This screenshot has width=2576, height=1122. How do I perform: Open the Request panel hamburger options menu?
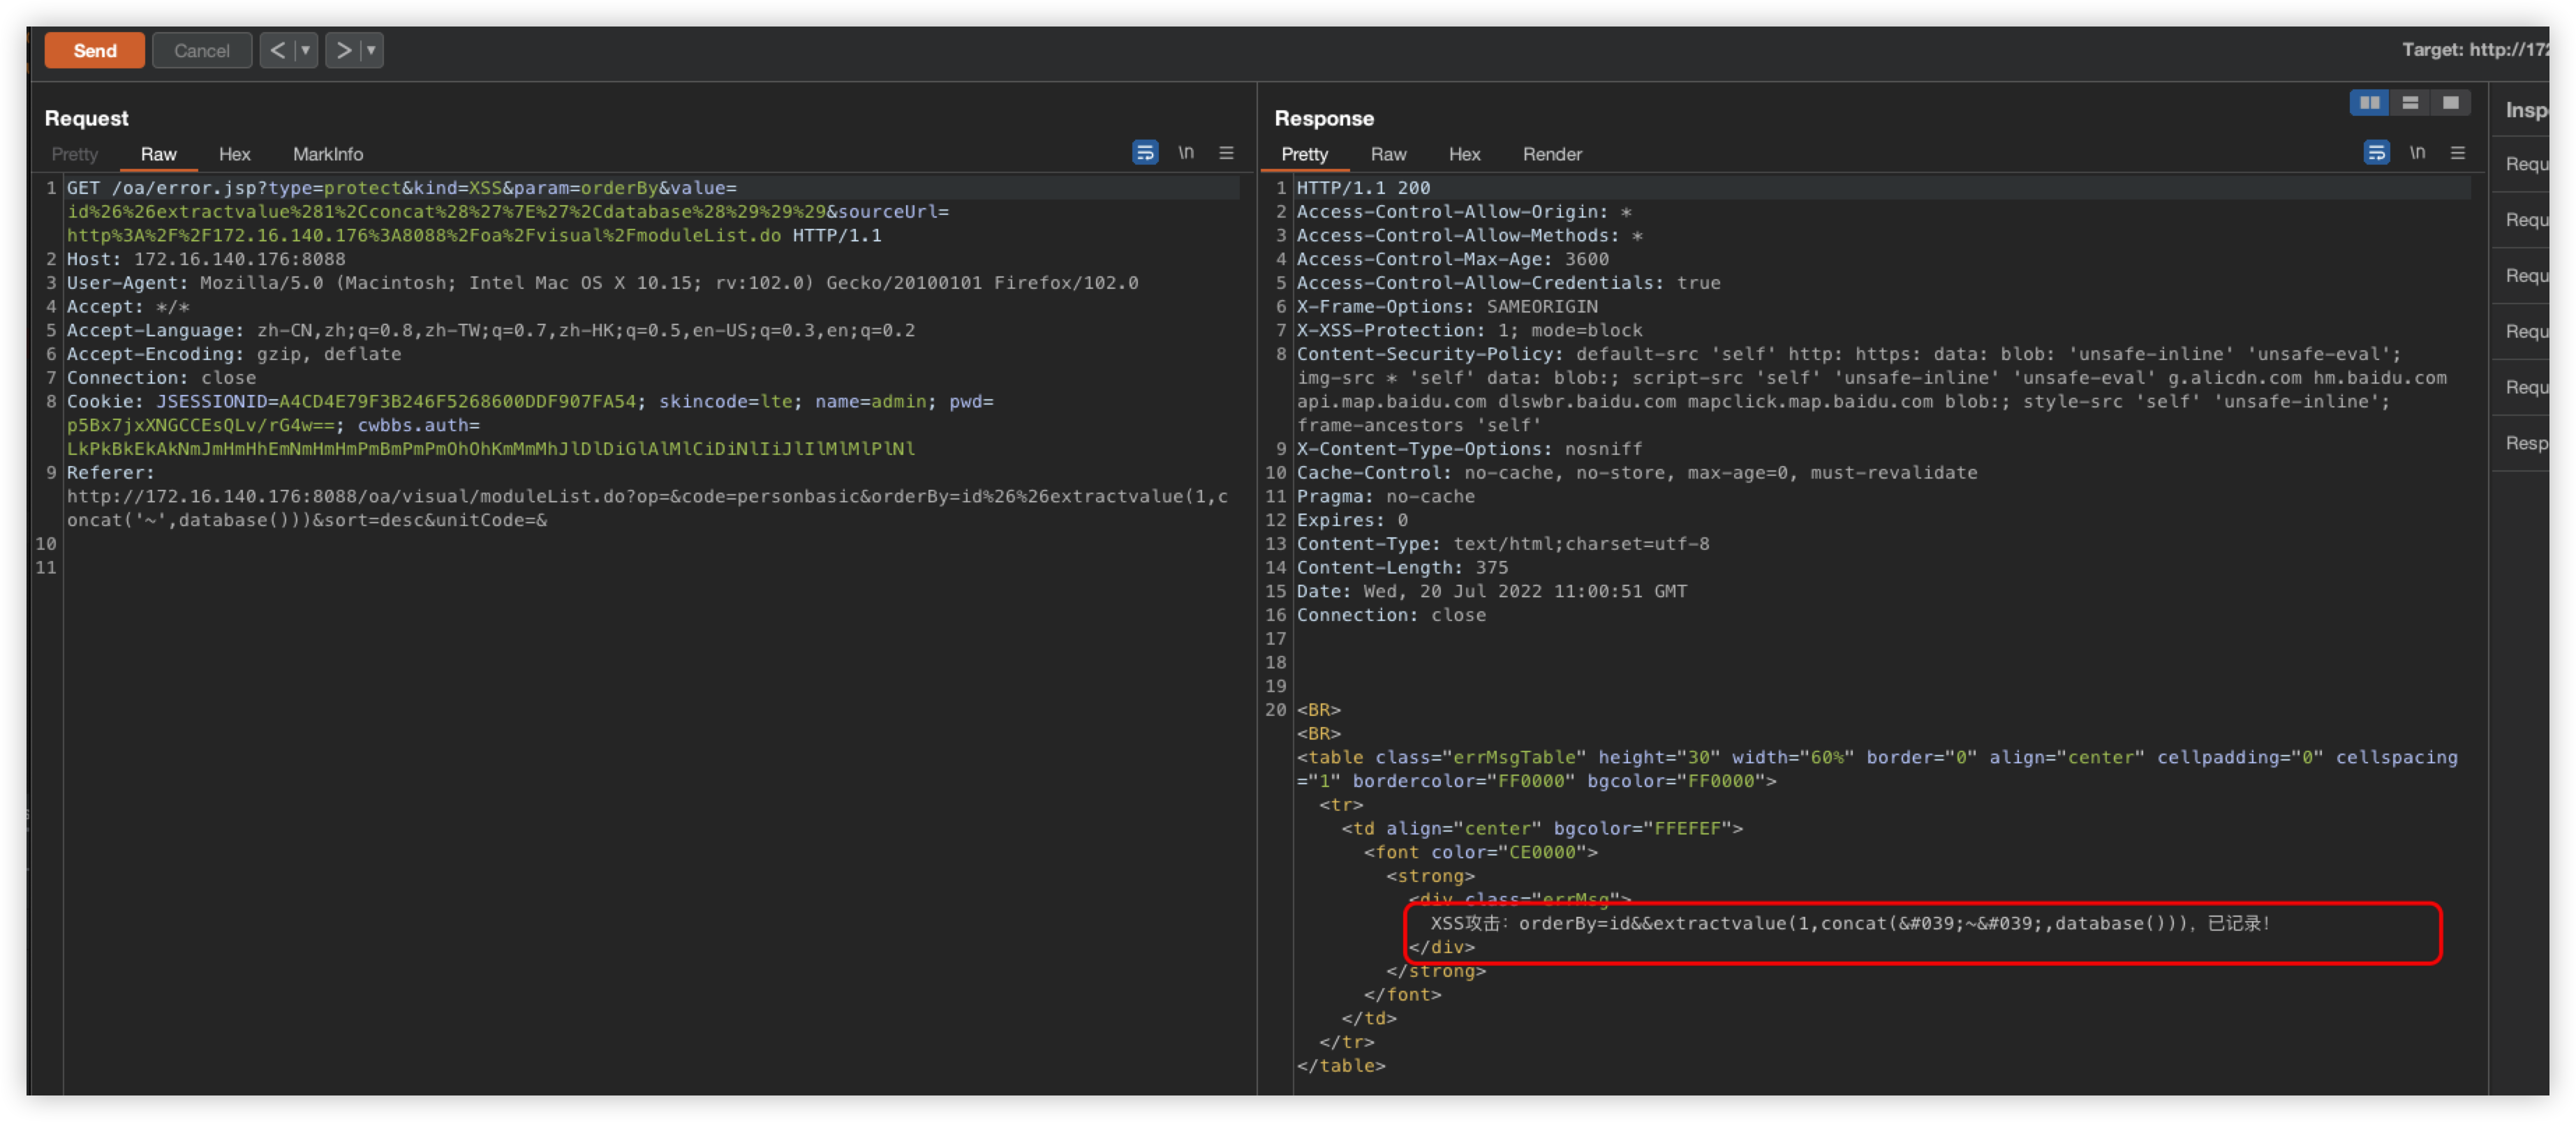click(1226, 153)
